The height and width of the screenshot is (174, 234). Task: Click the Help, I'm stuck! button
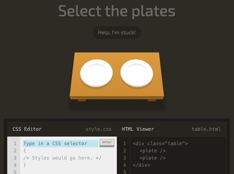point(117,32)
